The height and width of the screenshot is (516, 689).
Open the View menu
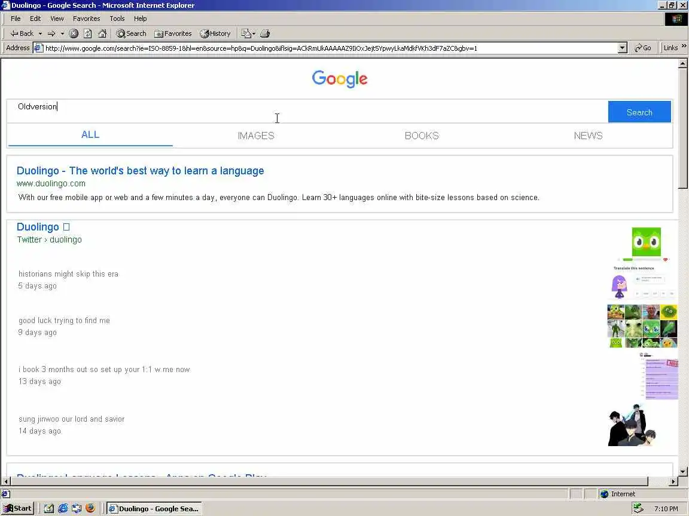point(57,19)
